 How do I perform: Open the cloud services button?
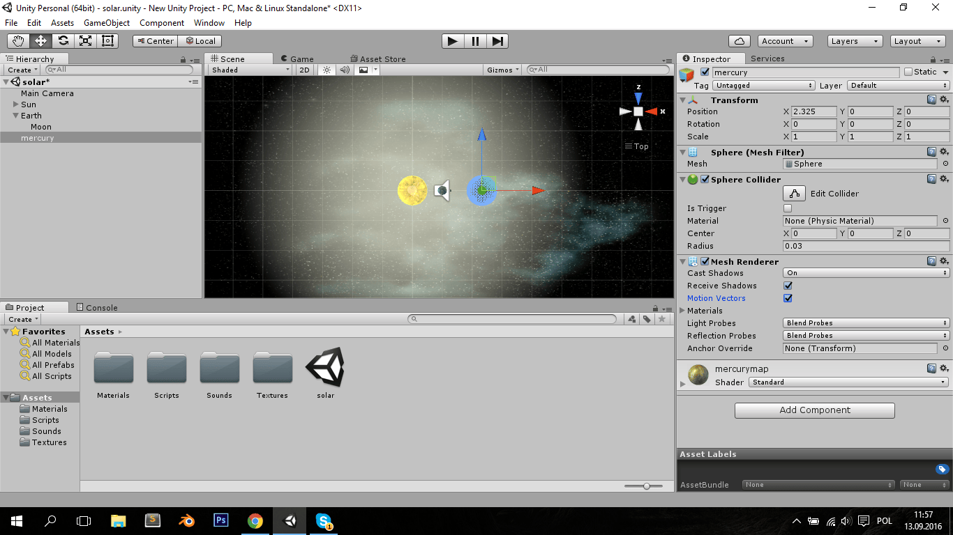(x=739, y=41)
